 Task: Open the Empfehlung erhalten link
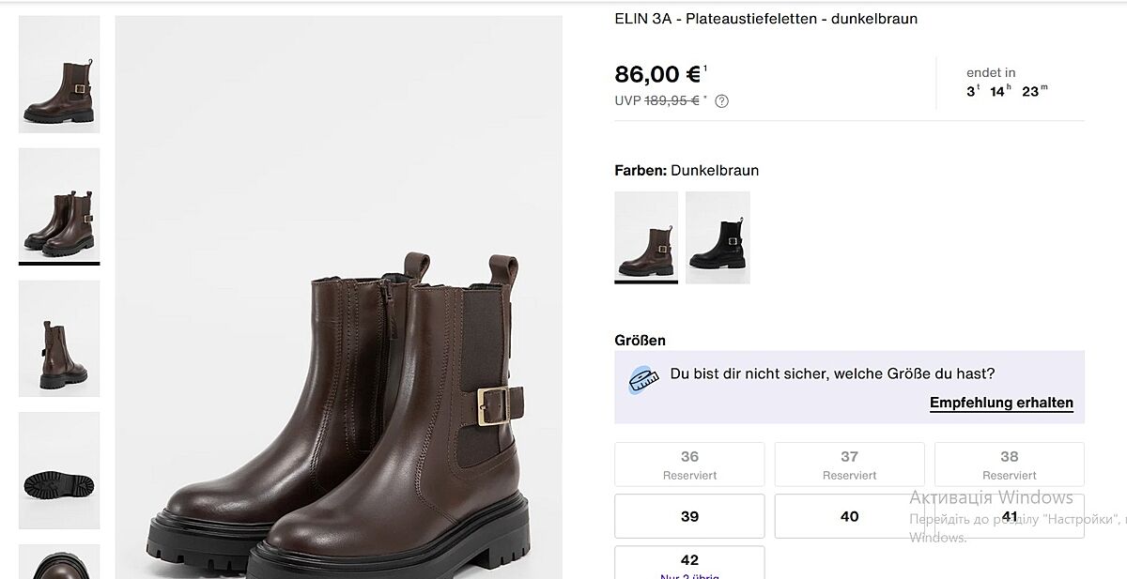point(1001,403)
